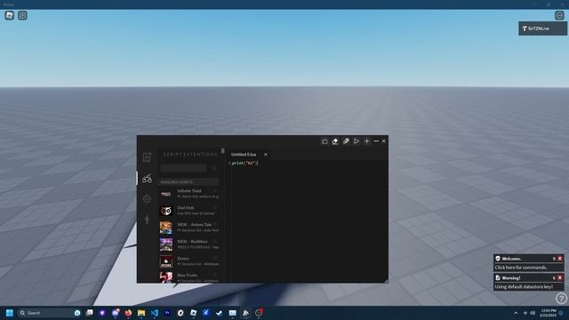Click the script list scrollbar handle
The width and height of the screenshot is (569, 320).
(222, 150)
